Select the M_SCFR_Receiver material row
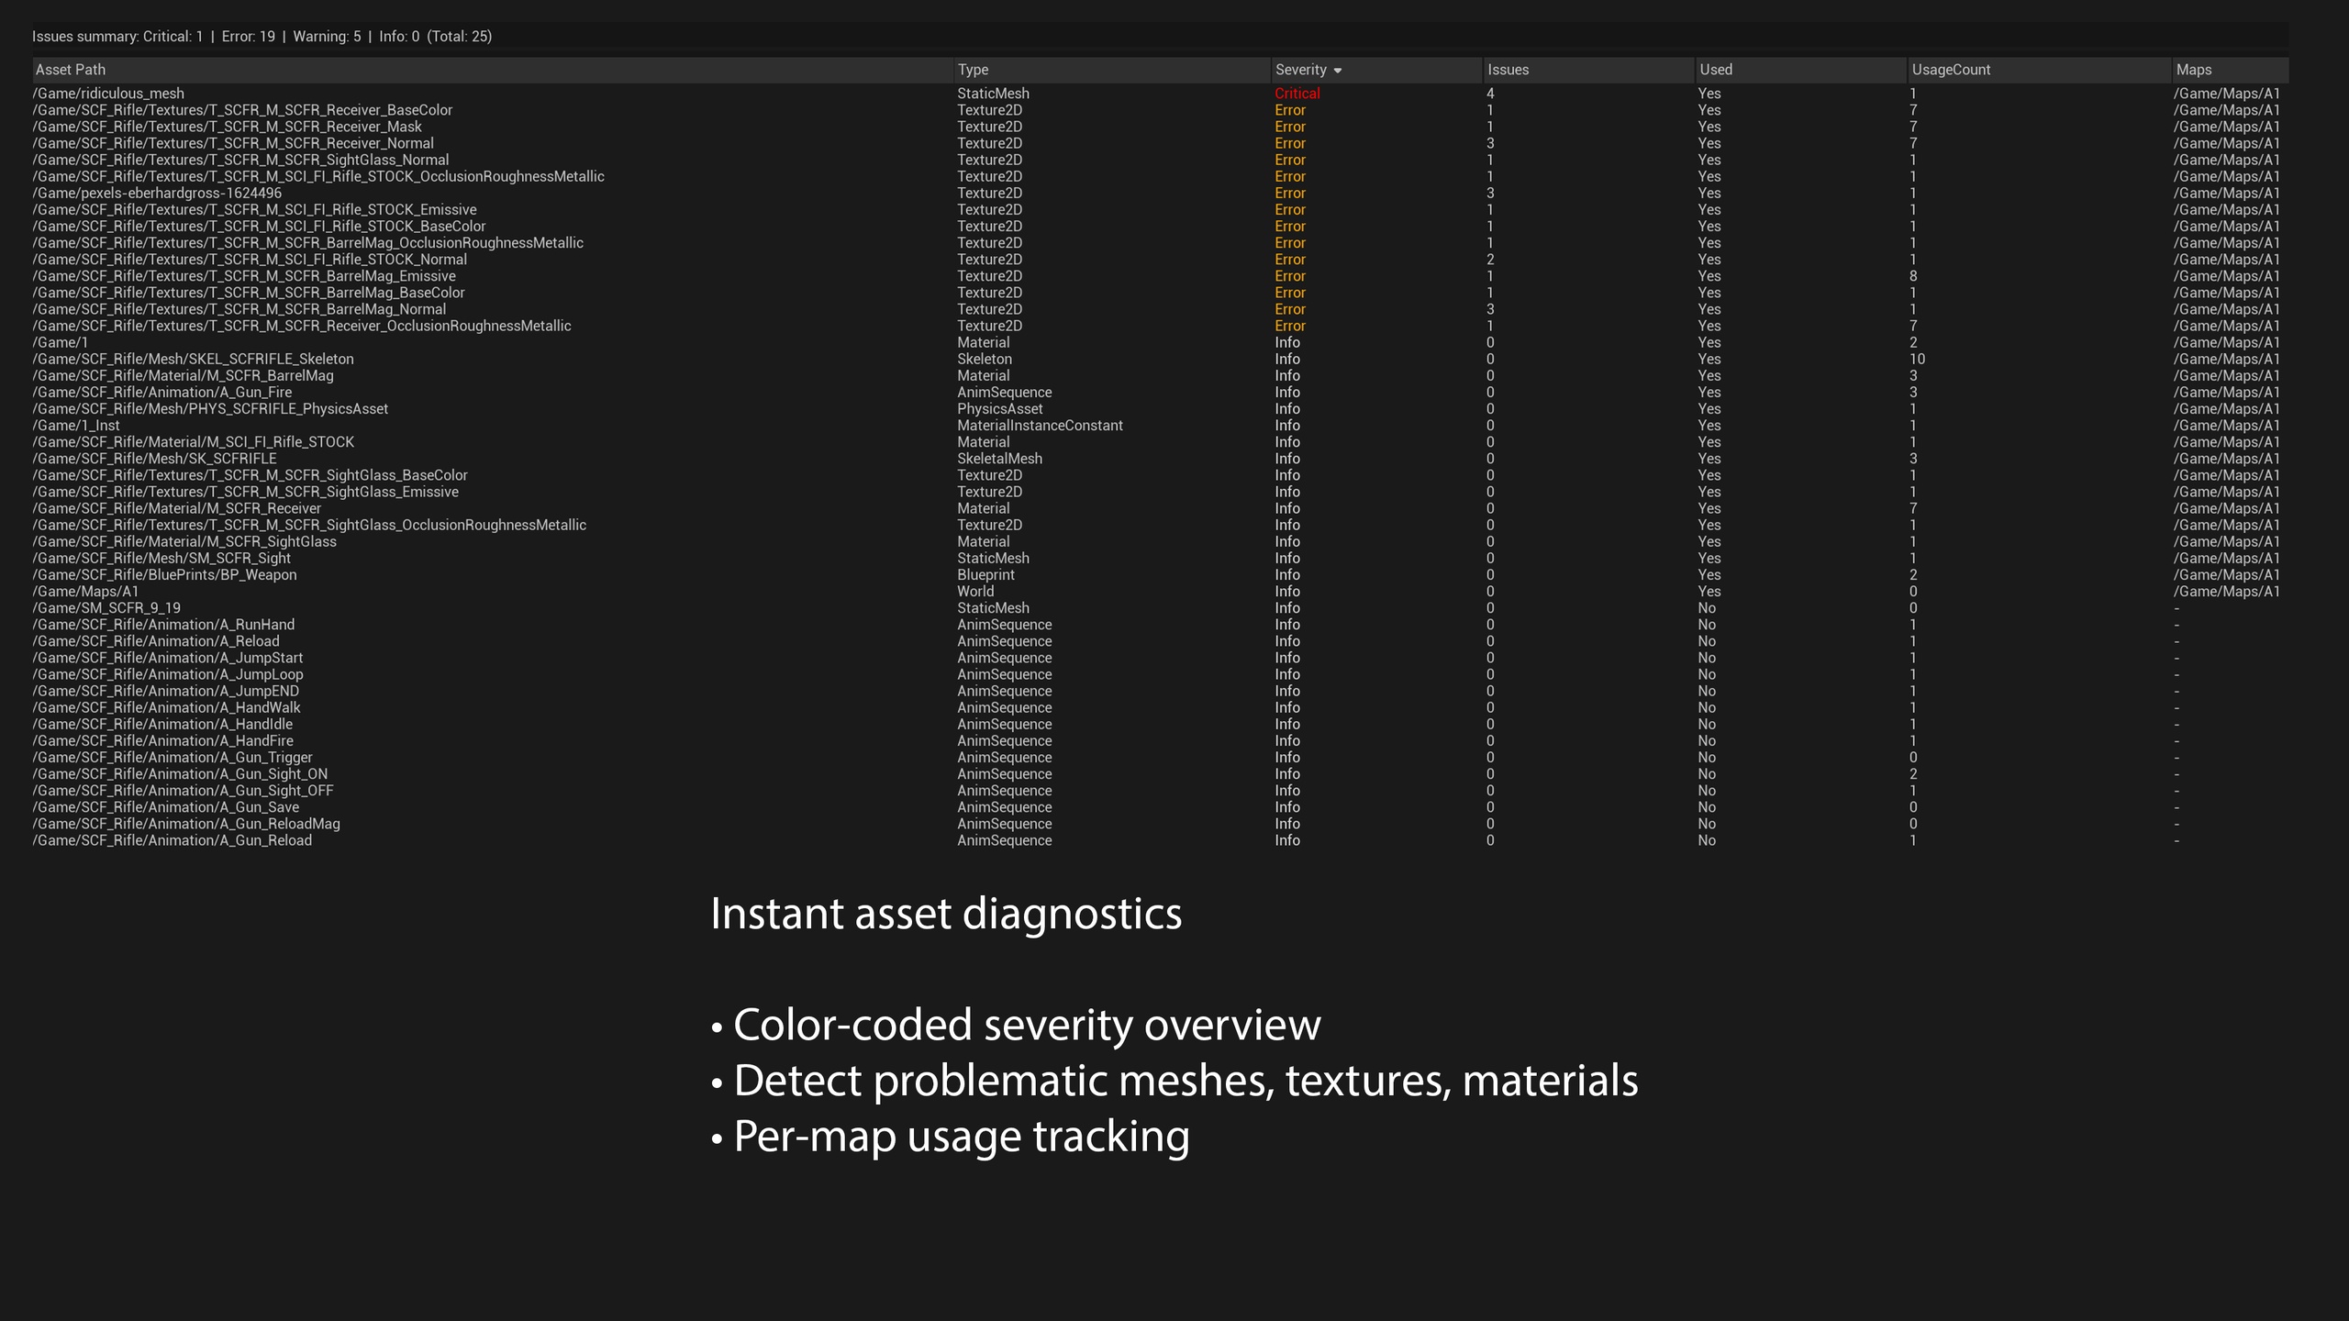Image resolution: width=2349 pixels, height=1321 pixels. (1160, 508)
